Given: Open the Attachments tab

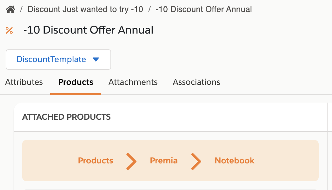Looking at the screenshot, I should click(x=133, y=82).
